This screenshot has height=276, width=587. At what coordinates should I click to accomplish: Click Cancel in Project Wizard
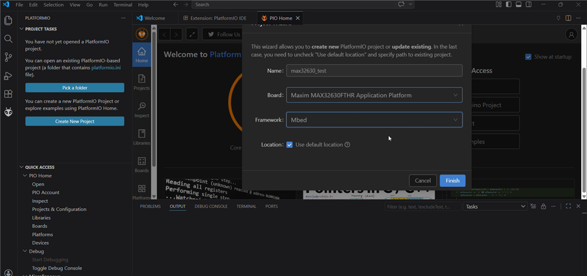423,180
